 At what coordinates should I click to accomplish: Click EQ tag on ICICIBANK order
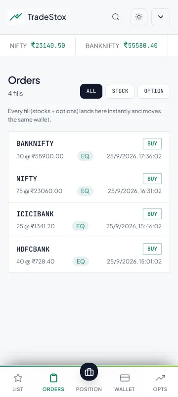pos(80,226)
